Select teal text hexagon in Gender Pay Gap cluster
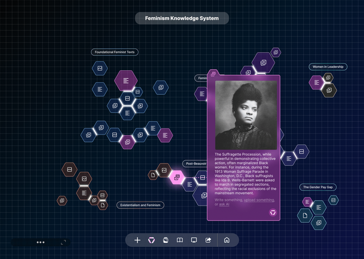This screenshot has height=259, width=364. point(319,208)
